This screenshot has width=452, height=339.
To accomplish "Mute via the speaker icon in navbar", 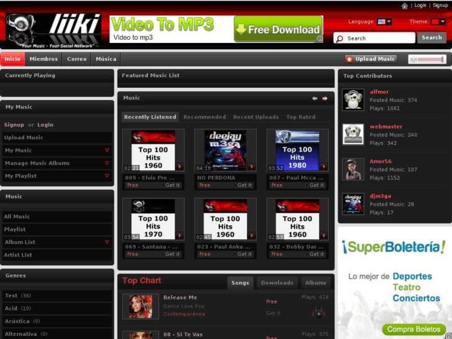I will 413,60.
